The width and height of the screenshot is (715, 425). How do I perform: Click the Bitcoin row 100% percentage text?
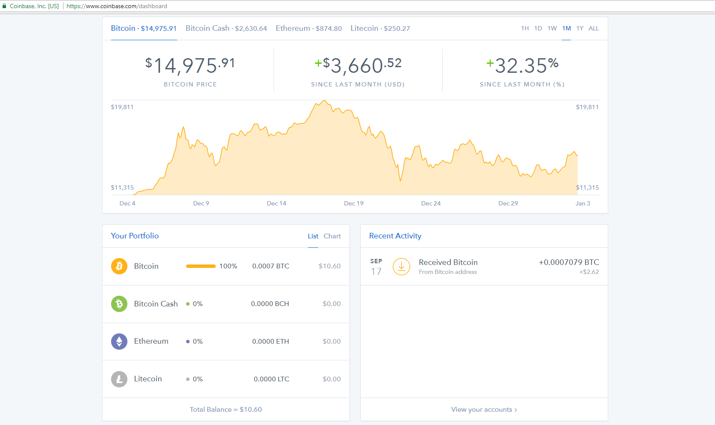tap(228, 266)
